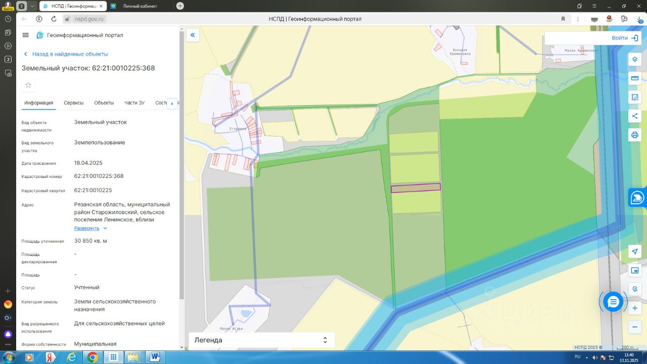647x364 pixels.
Task: Open Google Chrome from taskbar
Action: [93, 357]
